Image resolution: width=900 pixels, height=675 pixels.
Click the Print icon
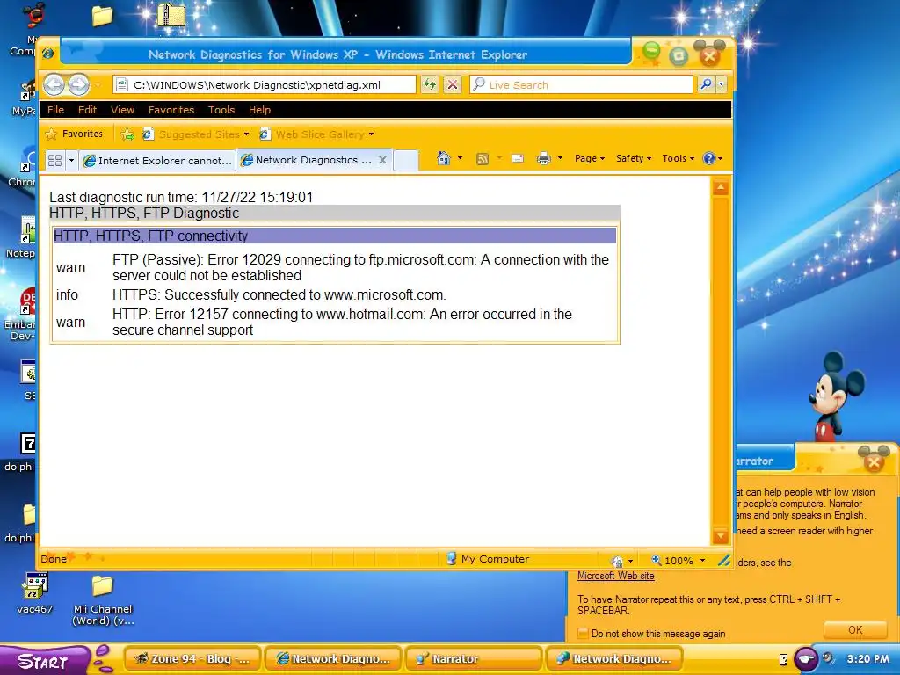[543, 158]
